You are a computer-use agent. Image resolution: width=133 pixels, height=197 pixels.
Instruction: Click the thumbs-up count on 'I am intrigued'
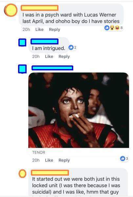coord(72,47)
